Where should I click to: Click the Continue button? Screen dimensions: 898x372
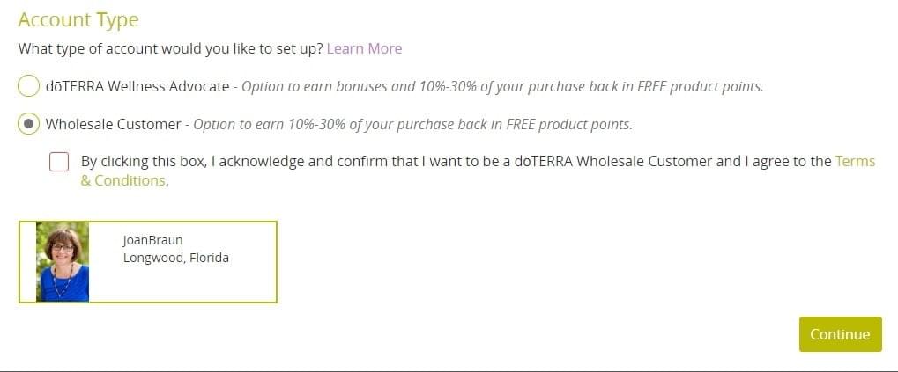(x=840, y=334)
